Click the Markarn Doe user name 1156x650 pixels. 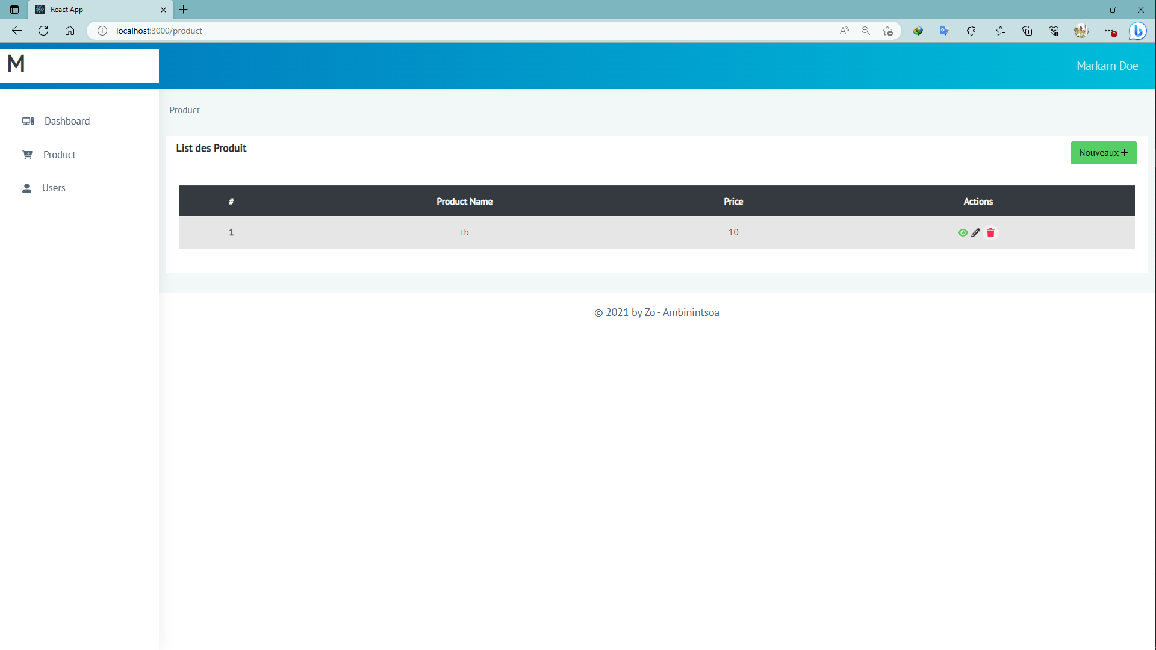tap(1107, 66)
